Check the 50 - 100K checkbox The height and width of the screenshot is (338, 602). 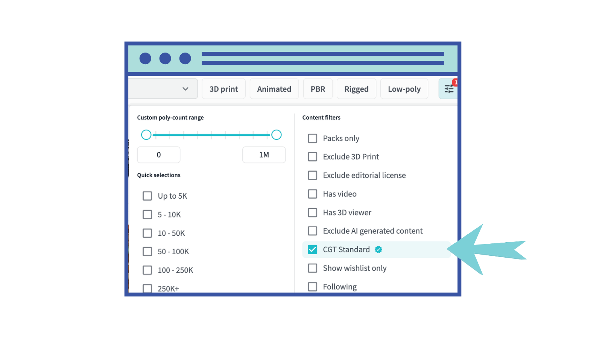(x=147, y=252)
